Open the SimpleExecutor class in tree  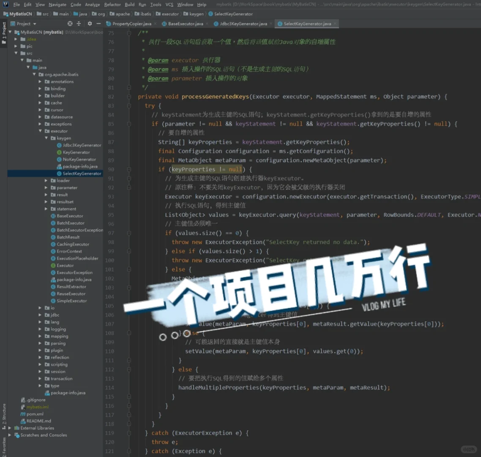click(x=68, y=301)
